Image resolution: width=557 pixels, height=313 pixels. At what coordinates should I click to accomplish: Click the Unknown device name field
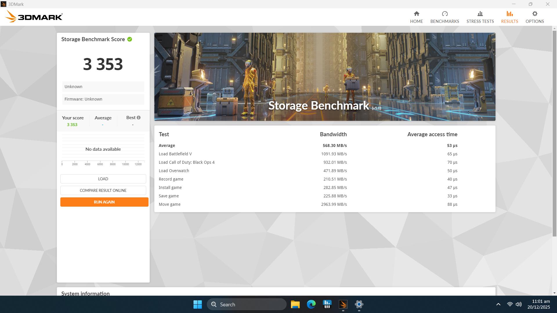pyautogui.click(x=103, y=87)
